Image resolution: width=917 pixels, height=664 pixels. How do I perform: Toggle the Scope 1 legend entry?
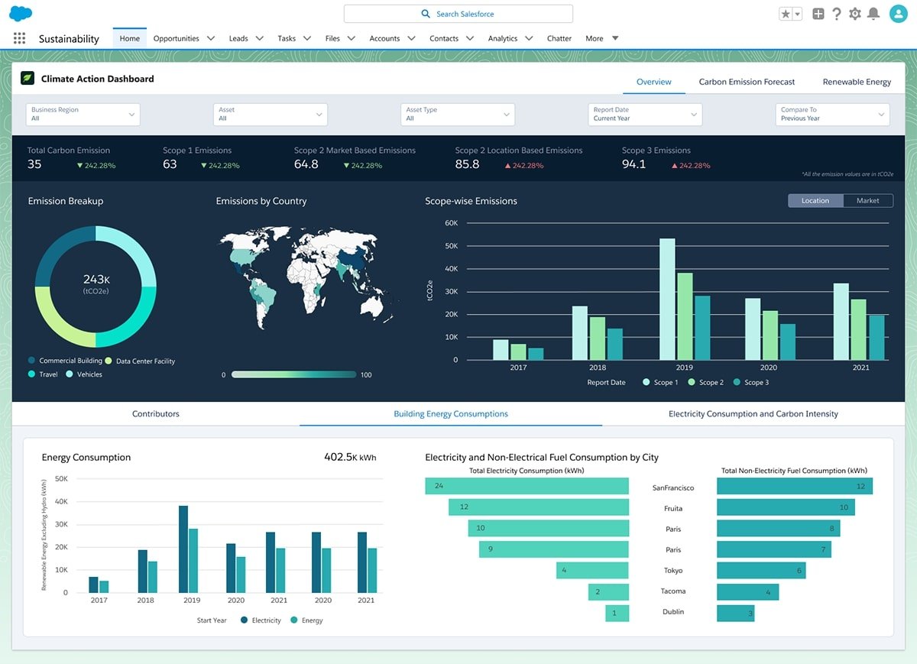coord(662,382)
